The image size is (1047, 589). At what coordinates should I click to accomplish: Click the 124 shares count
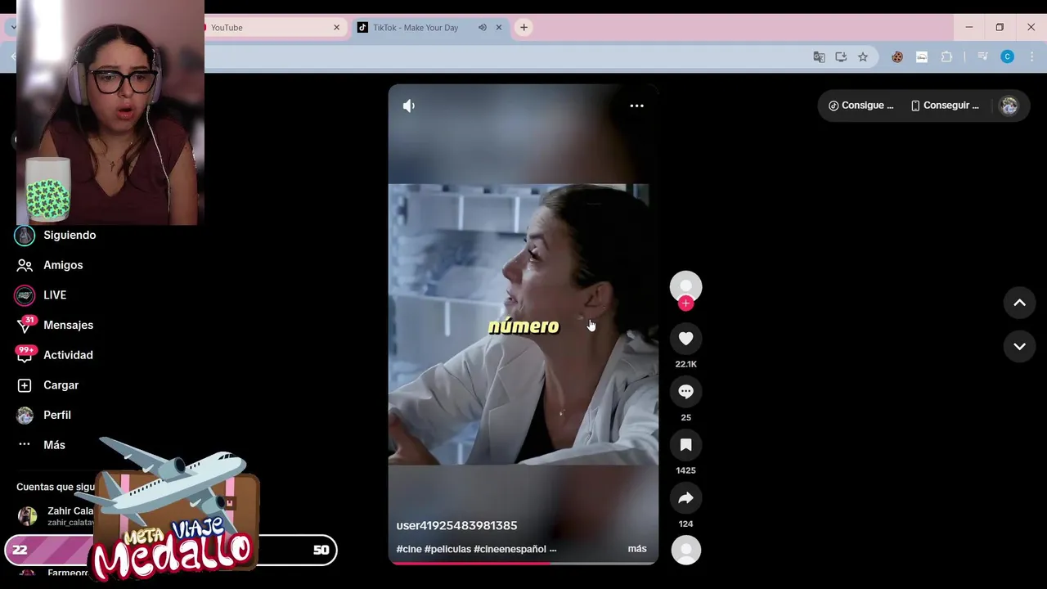(685, 524)
